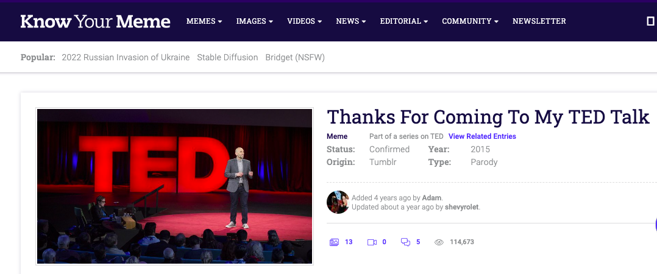Click the video camera icon showing 0
The image size is (657, 274).
(x=372, y=242)
